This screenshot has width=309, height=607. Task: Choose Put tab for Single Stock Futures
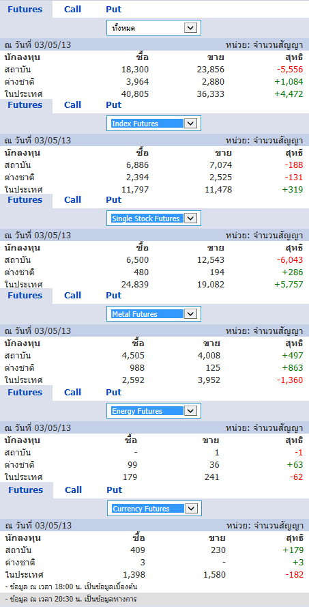point(114,200)
